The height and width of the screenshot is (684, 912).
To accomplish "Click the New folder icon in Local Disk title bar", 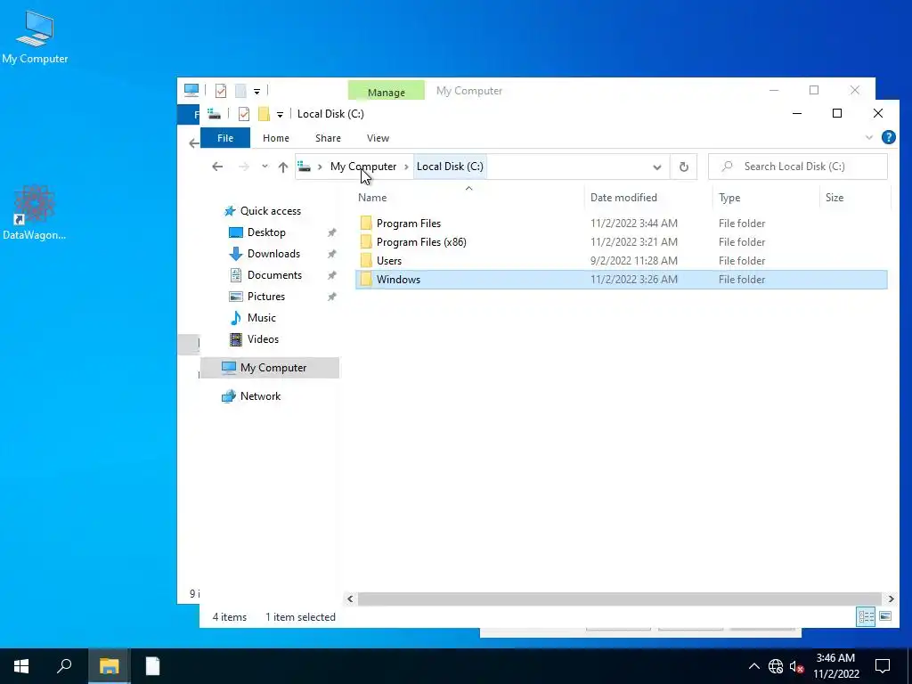I will point(264,114).
